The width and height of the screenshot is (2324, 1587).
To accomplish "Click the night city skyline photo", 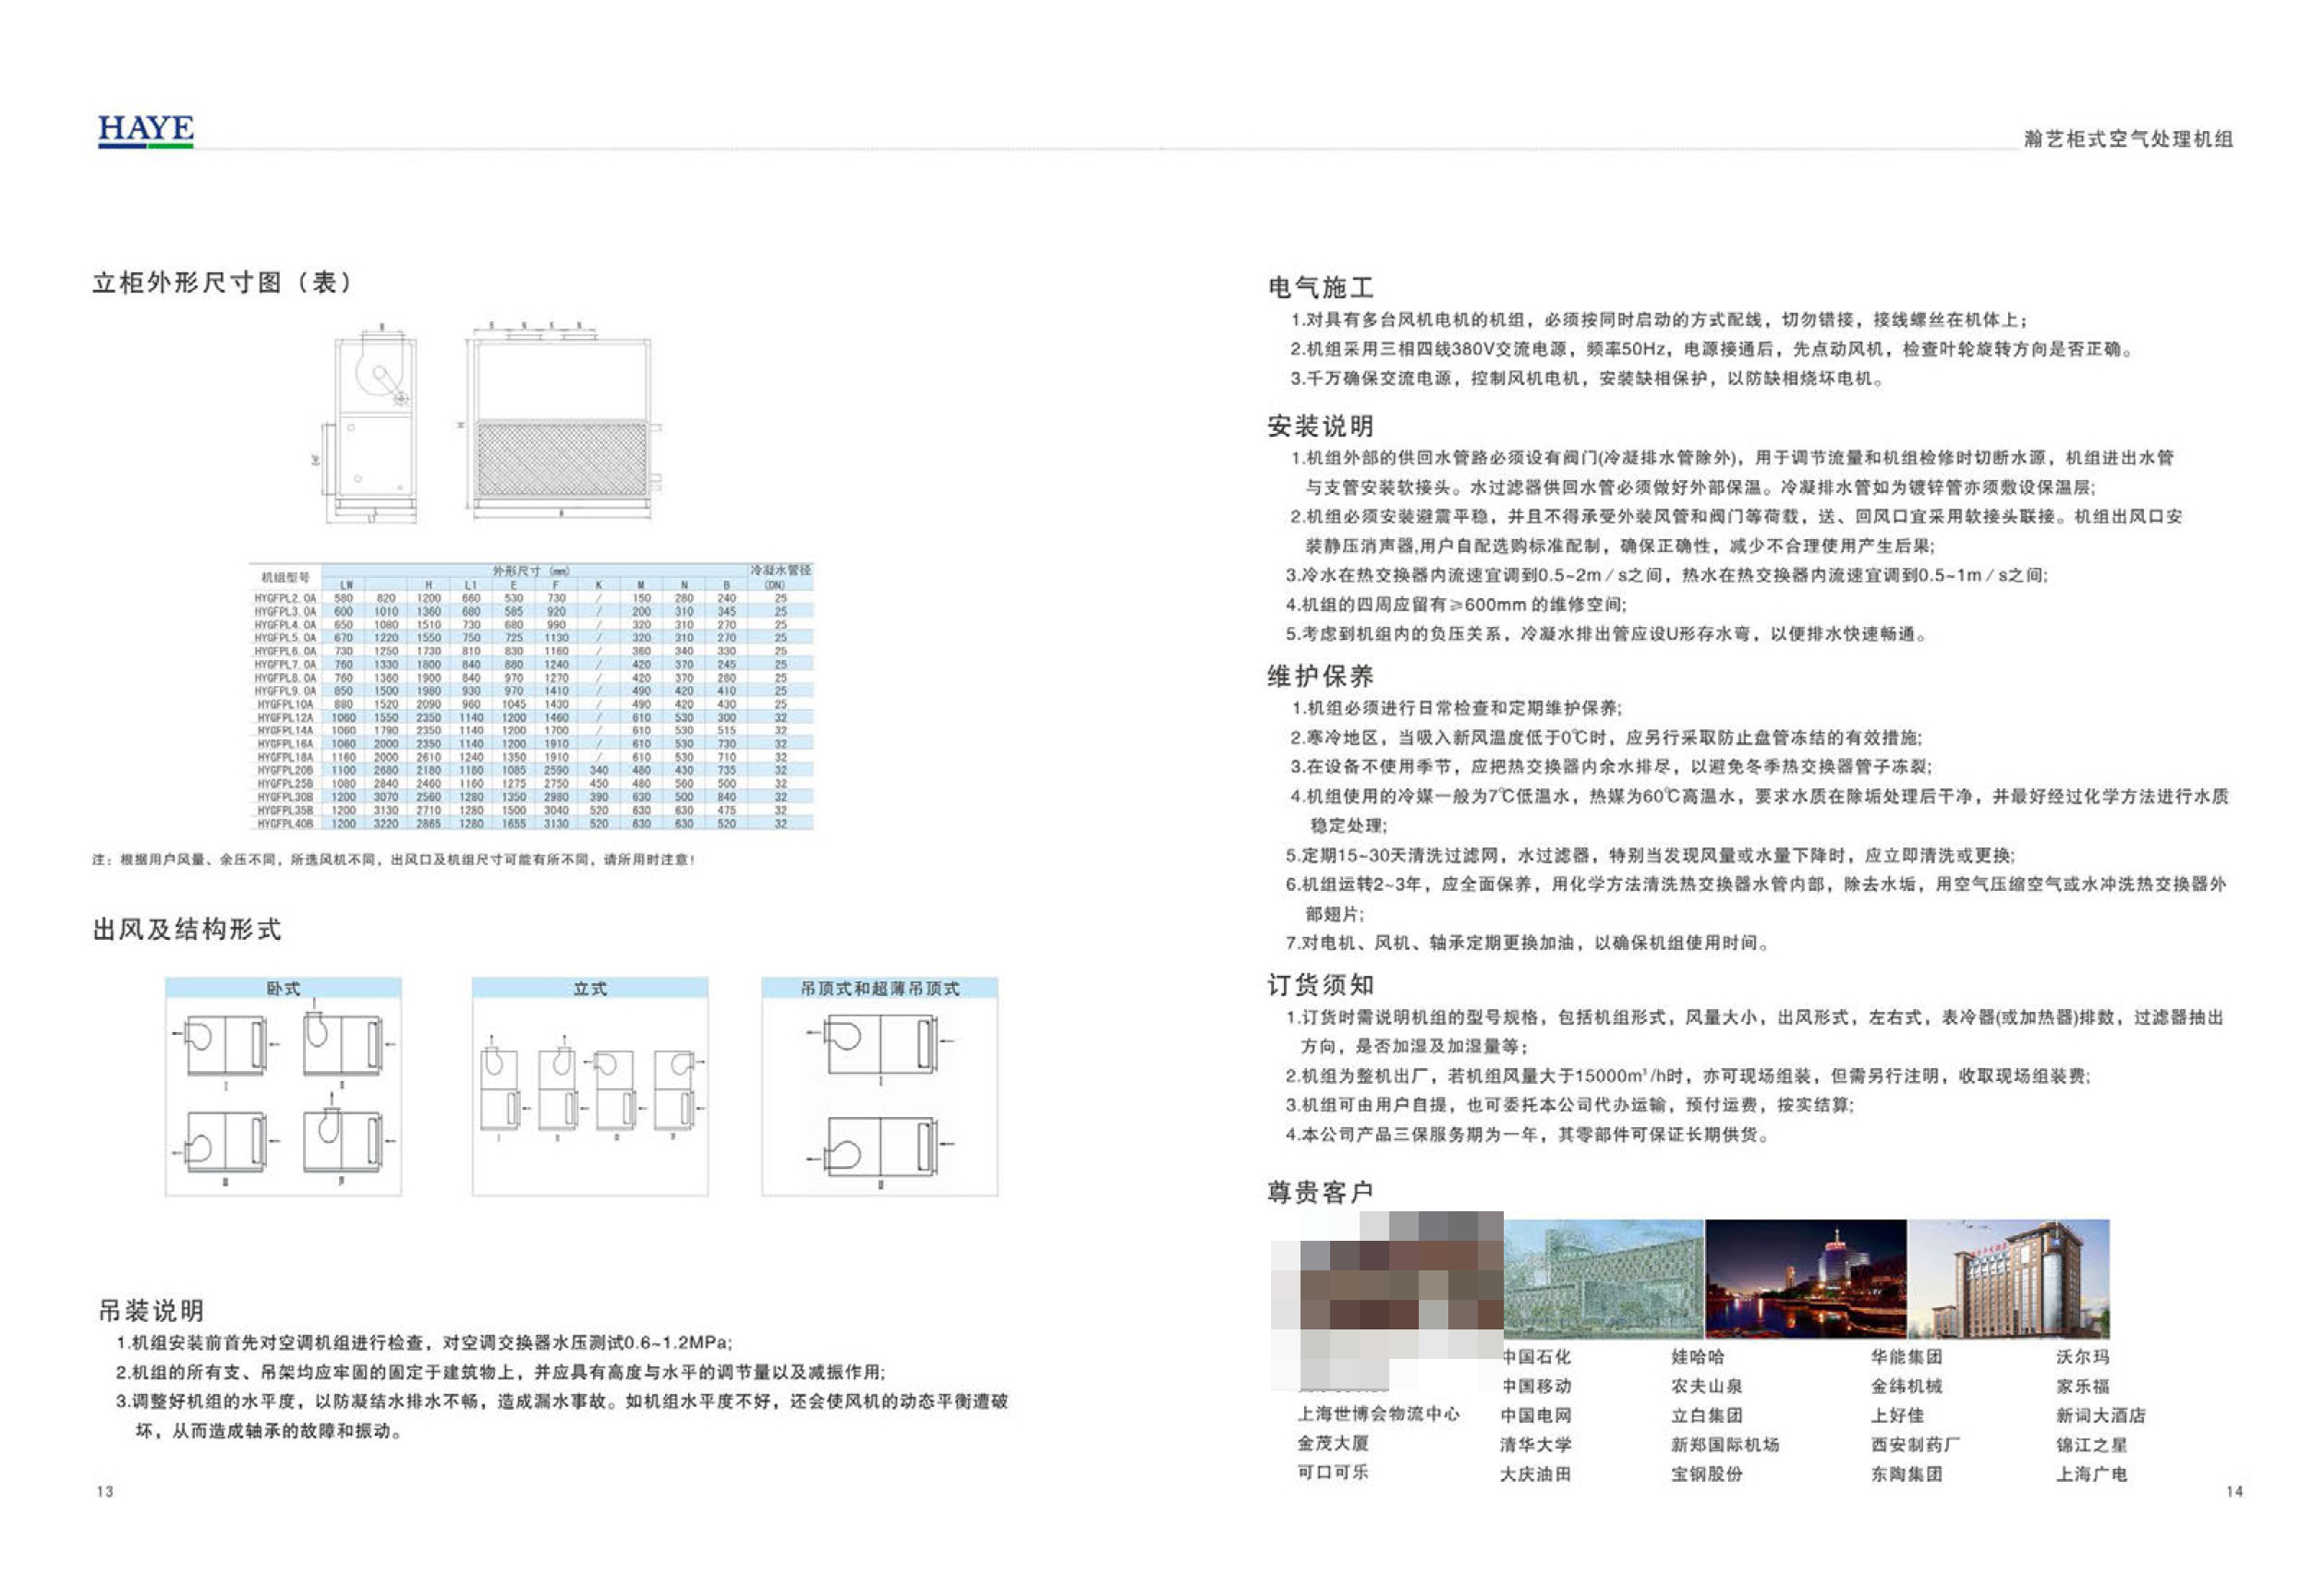I will 1805,1279.
